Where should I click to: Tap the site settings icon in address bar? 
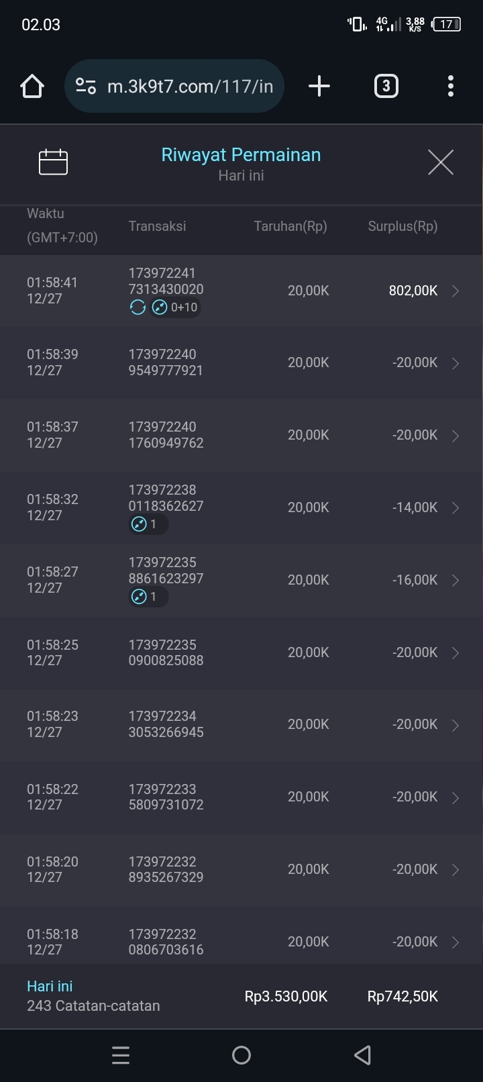(86, 86)
